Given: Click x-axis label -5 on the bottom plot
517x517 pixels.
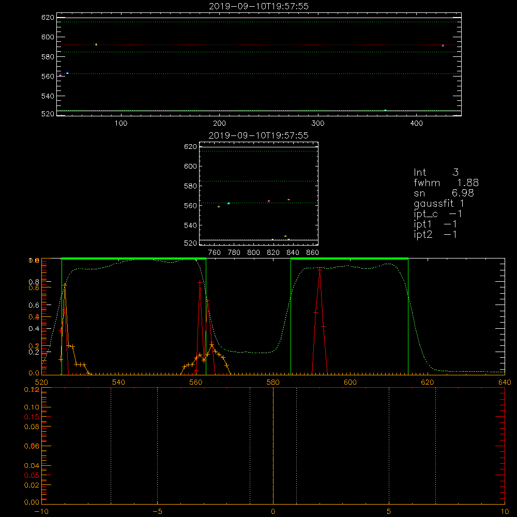Looking at the screenshot, I should (158, 511).
